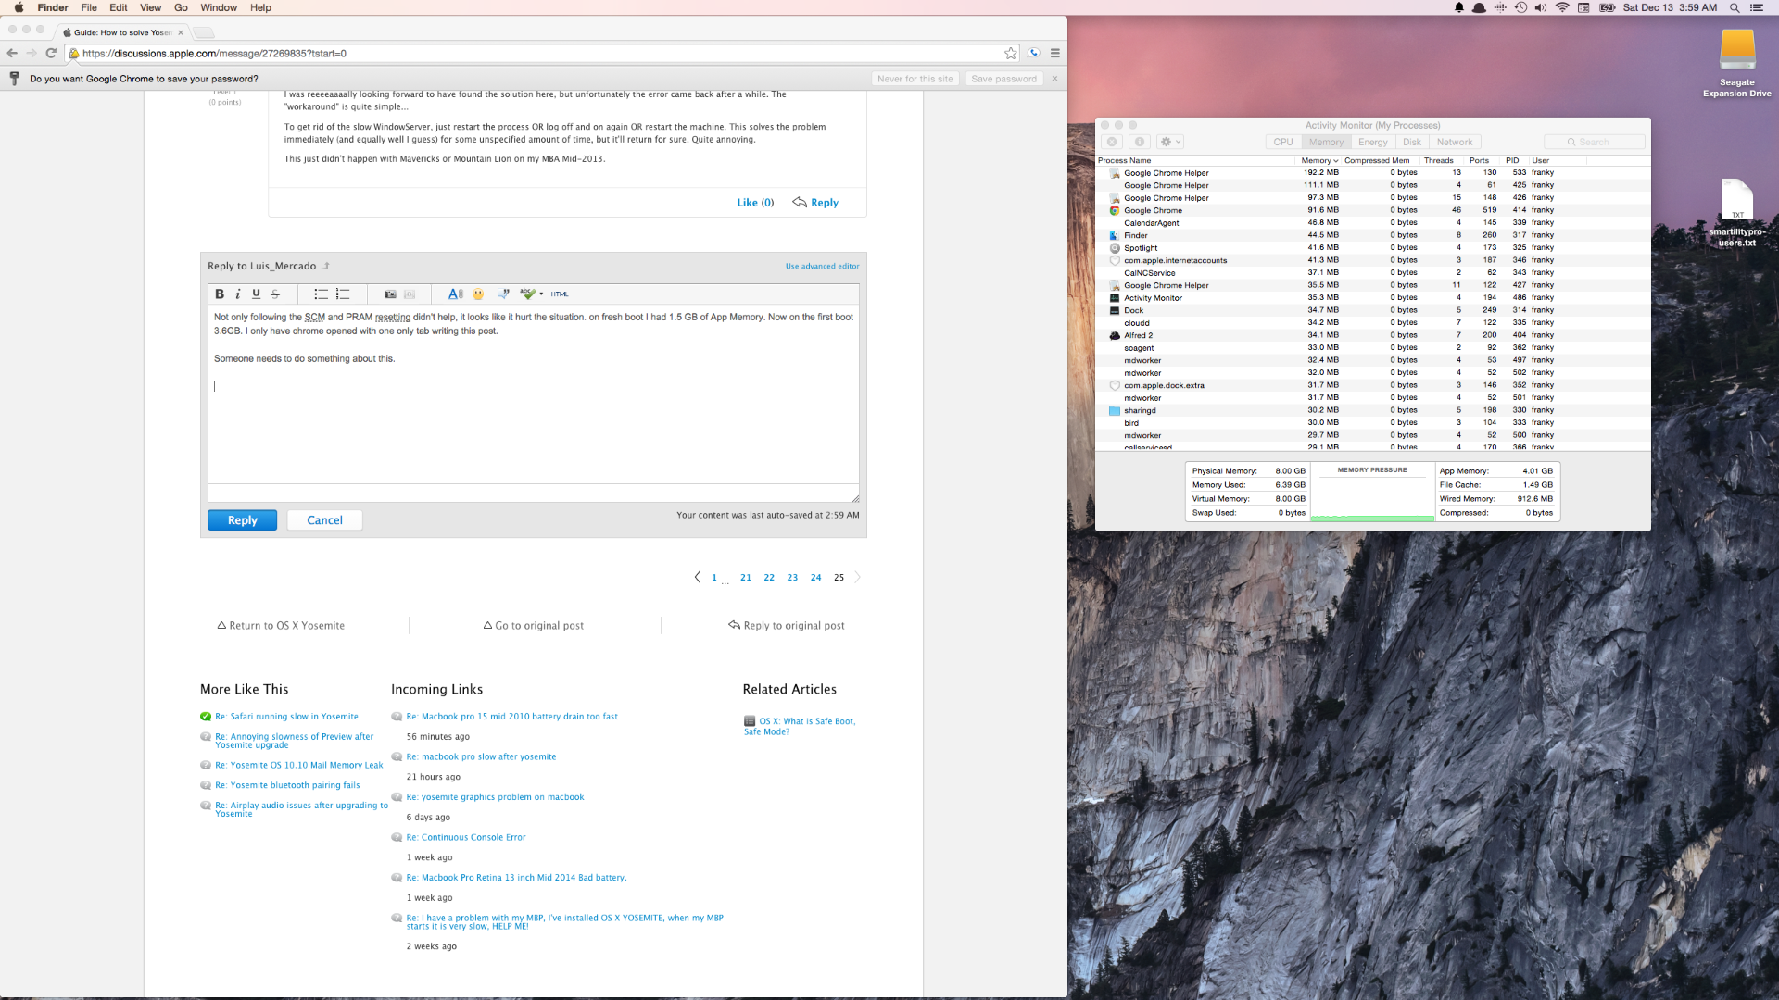Open the font style text icon
This screenshot has height=1000, width=1779.
[455, 294]
